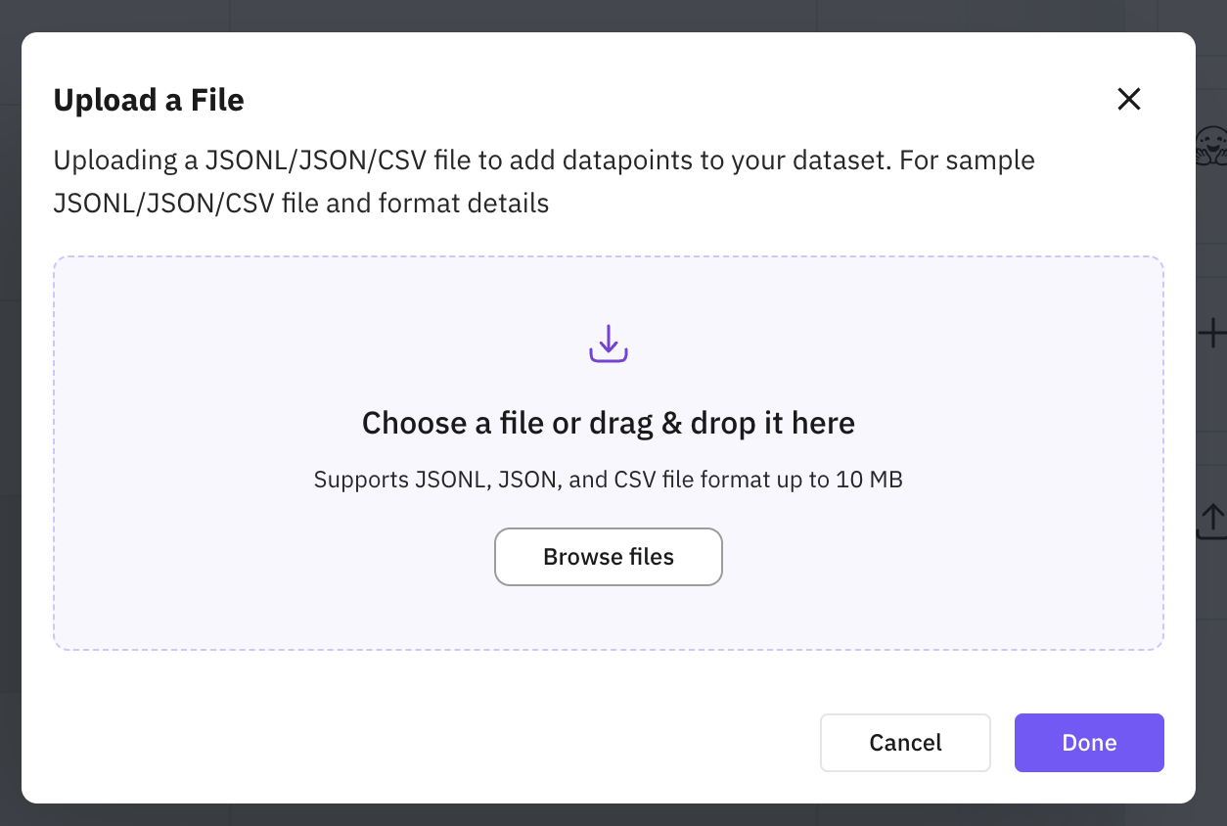Viewport: 1227px width, 826px height.
Task: Click the "Uploading a JSONL/JSON/CSV file" description line
Action: click(x=391, y=160)
